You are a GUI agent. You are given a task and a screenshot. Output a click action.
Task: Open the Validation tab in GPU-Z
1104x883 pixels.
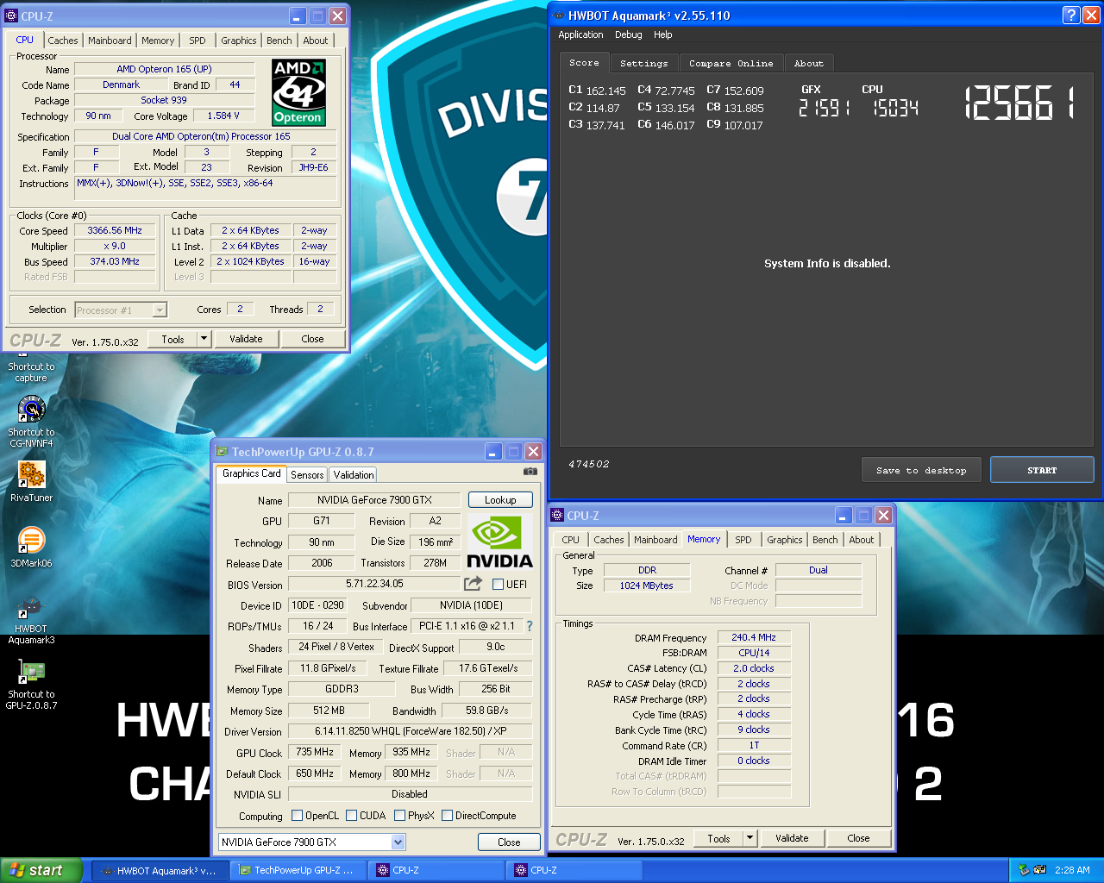[354, 474]
